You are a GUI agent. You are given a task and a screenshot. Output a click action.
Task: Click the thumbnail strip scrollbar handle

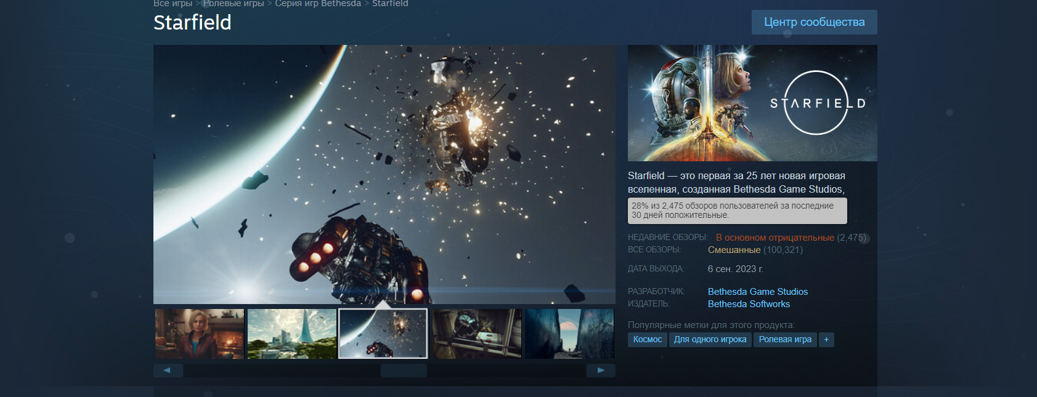click(404, 370)
